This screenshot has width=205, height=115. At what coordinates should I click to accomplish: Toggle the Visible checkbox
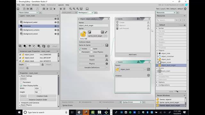[80, 49]
